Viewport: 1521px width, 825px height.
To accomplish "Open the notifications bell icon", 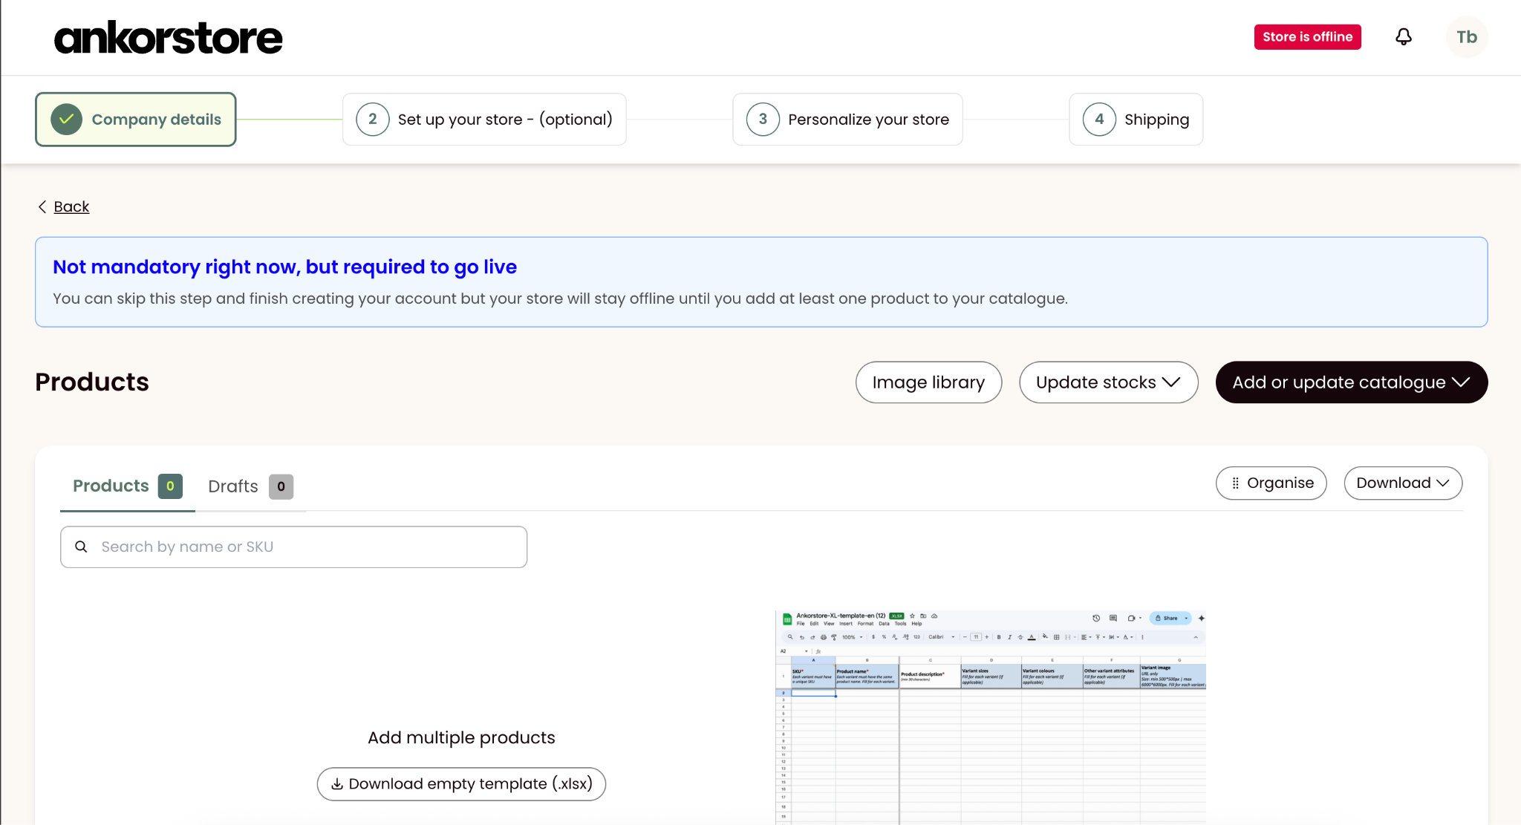I will pyautogui.click(x=1403, y=37).
